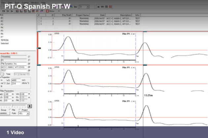Select the Project radio button
This screenshot has height=138, width=208.
click(20, 110)
